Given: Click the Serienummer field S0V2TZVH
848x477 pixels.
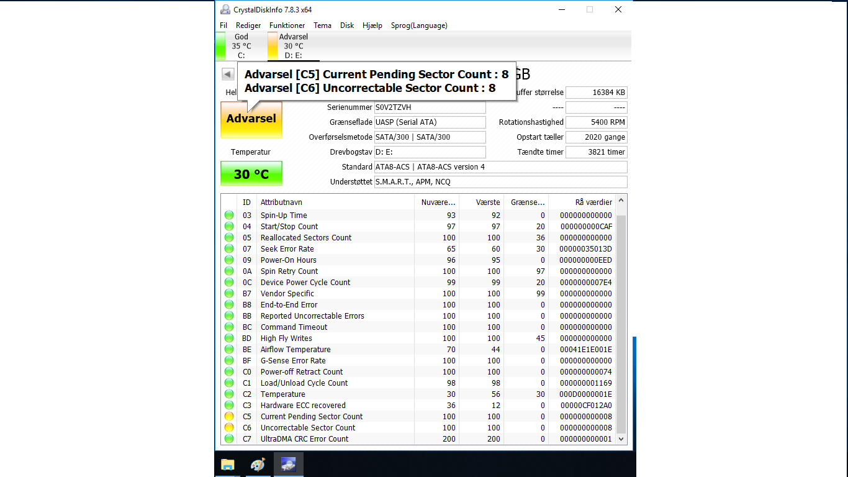Looking at the screenshot, I should click(x=430, y=107).
